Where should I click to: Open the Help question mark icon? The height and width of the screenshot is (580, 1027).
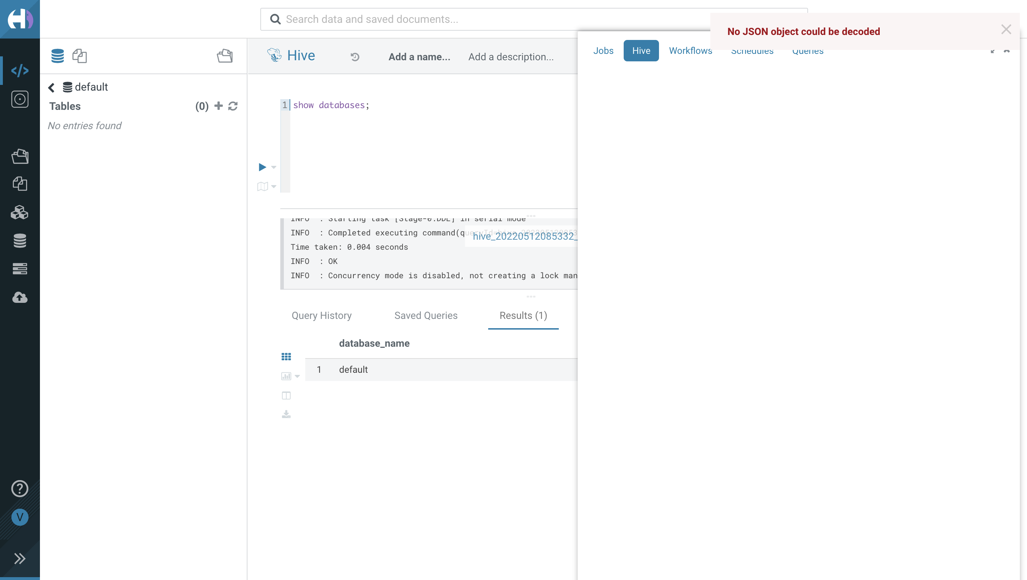(x=20, y=488)
